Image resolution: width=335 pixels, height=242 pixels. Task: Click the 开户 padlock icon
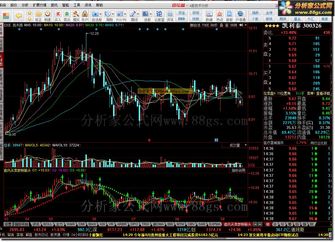coord(85,14)
